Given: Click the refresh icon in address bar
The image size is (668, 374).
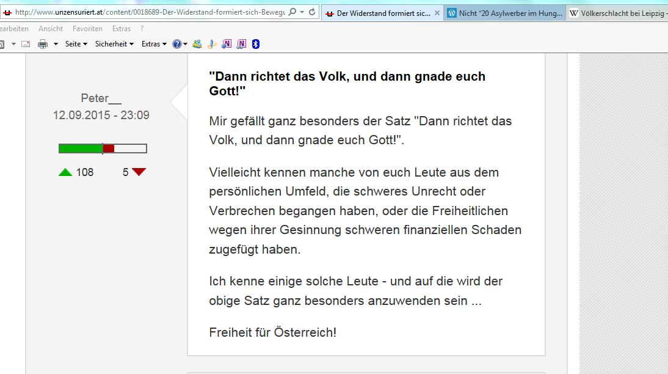Looking at the screenshot, I should [312, 12].
